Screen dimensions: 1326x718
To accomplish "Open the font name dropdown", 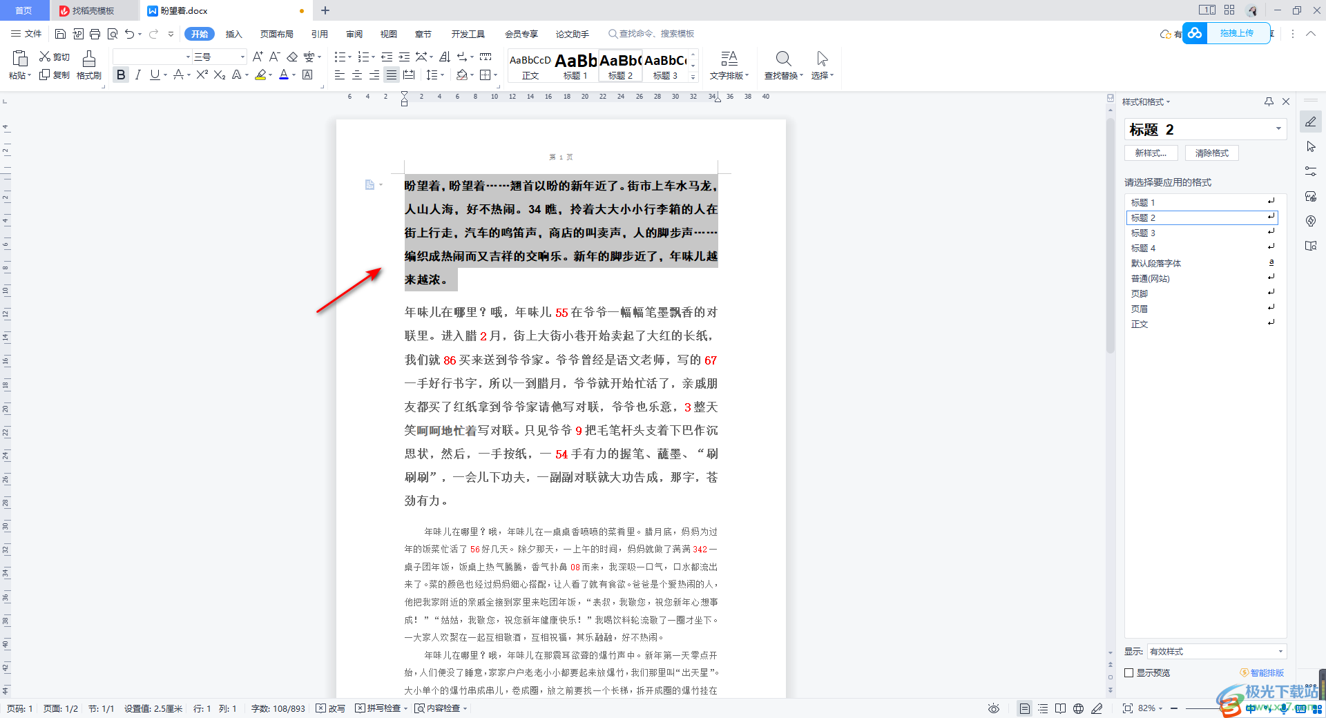I will [188, 57].
